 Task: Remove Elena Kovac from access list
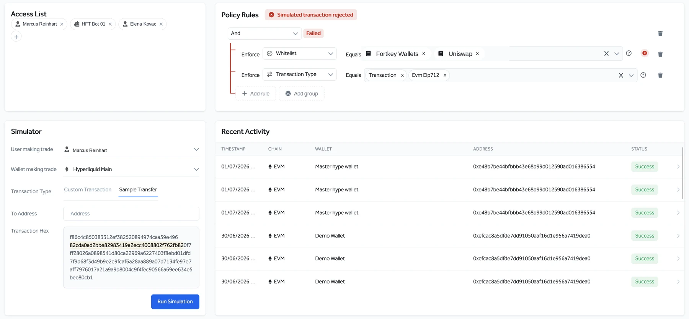161,24
